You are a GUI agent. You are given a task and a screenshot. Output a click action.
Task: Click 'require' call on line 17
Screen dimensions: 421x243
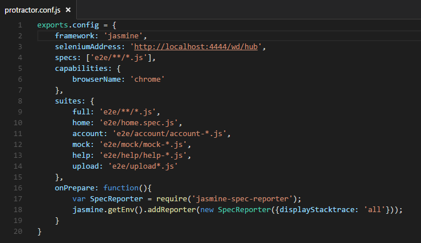coord(172,199)
